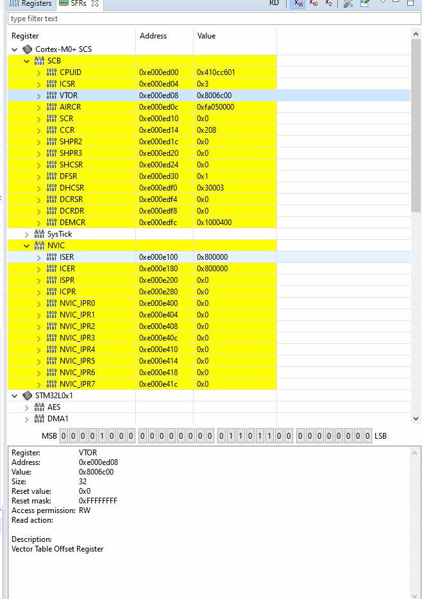Image resolution: width=422 pixels, height=599 pixels.
Task: Close the SFRs tab with X icon
Action: [x=95, y=3]
